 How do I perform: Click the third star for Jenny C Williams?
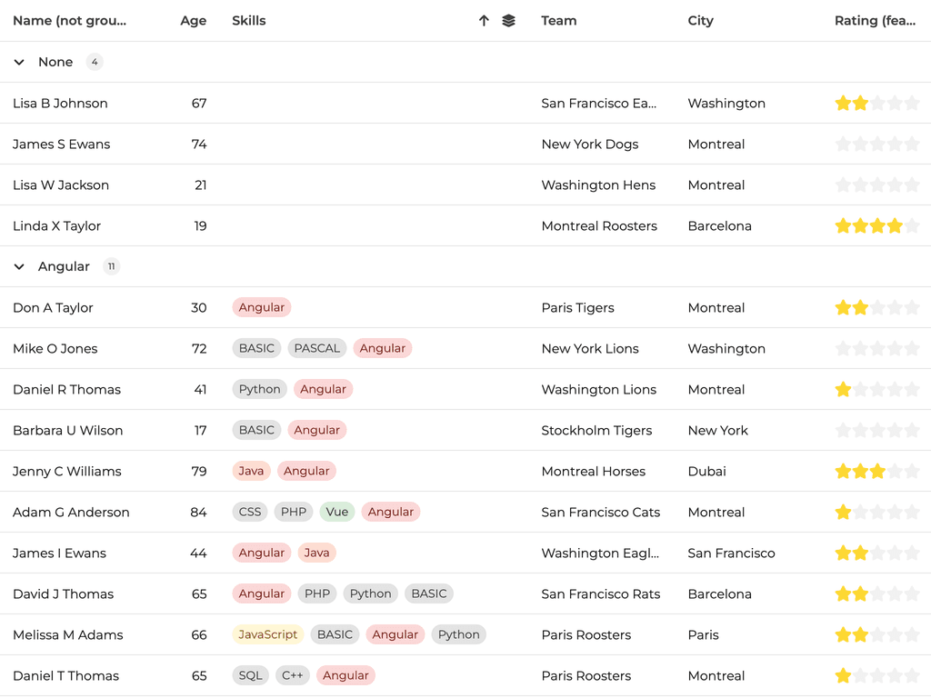877,472
